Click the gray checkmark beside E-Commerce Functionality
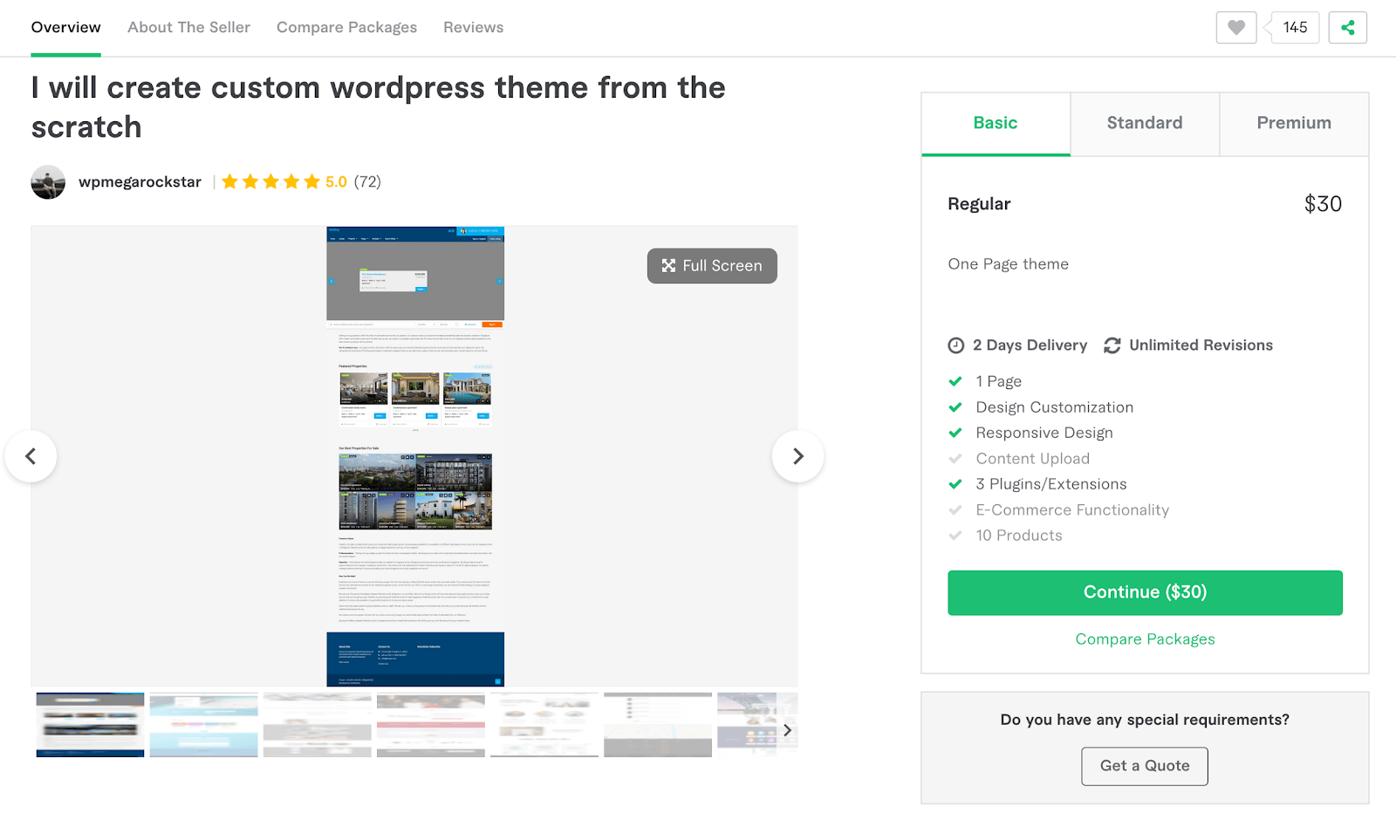 955,510
